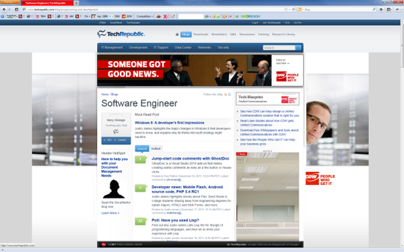This screenshot has width=404, height=252.
Task: Open the blog RSS feed icon
Action: click(226, 94)
